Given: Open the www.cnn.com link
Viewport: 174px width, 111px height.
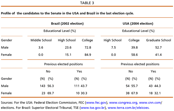Looking at the screenshot, I should [x=150, y=103].
